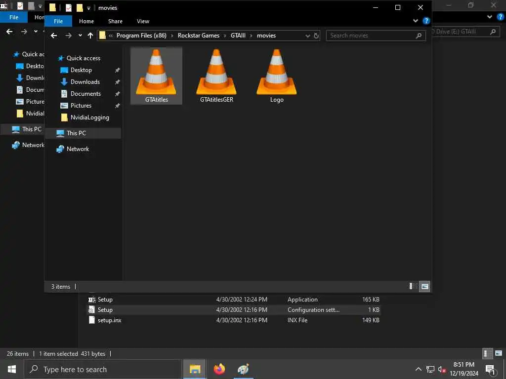Switch background window to large icons view
506x379 pixels.
[499, 353]
